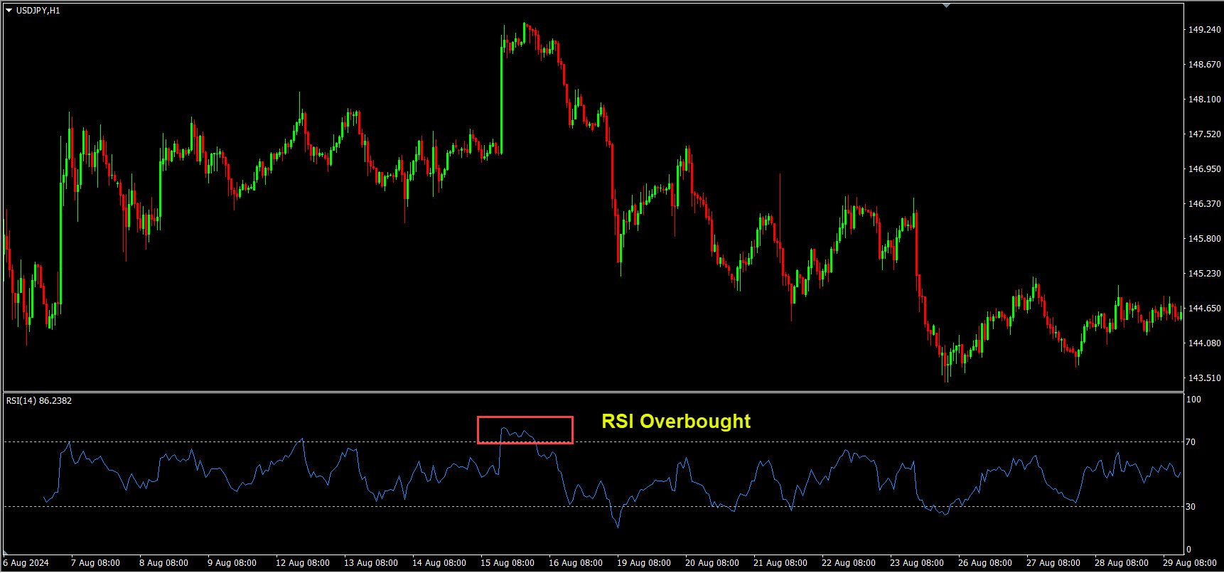Image resolution: width=1224 pixels, height=573 pixels.
Task: Click the RSI 100 scale label
Action: coord(1193,400)
